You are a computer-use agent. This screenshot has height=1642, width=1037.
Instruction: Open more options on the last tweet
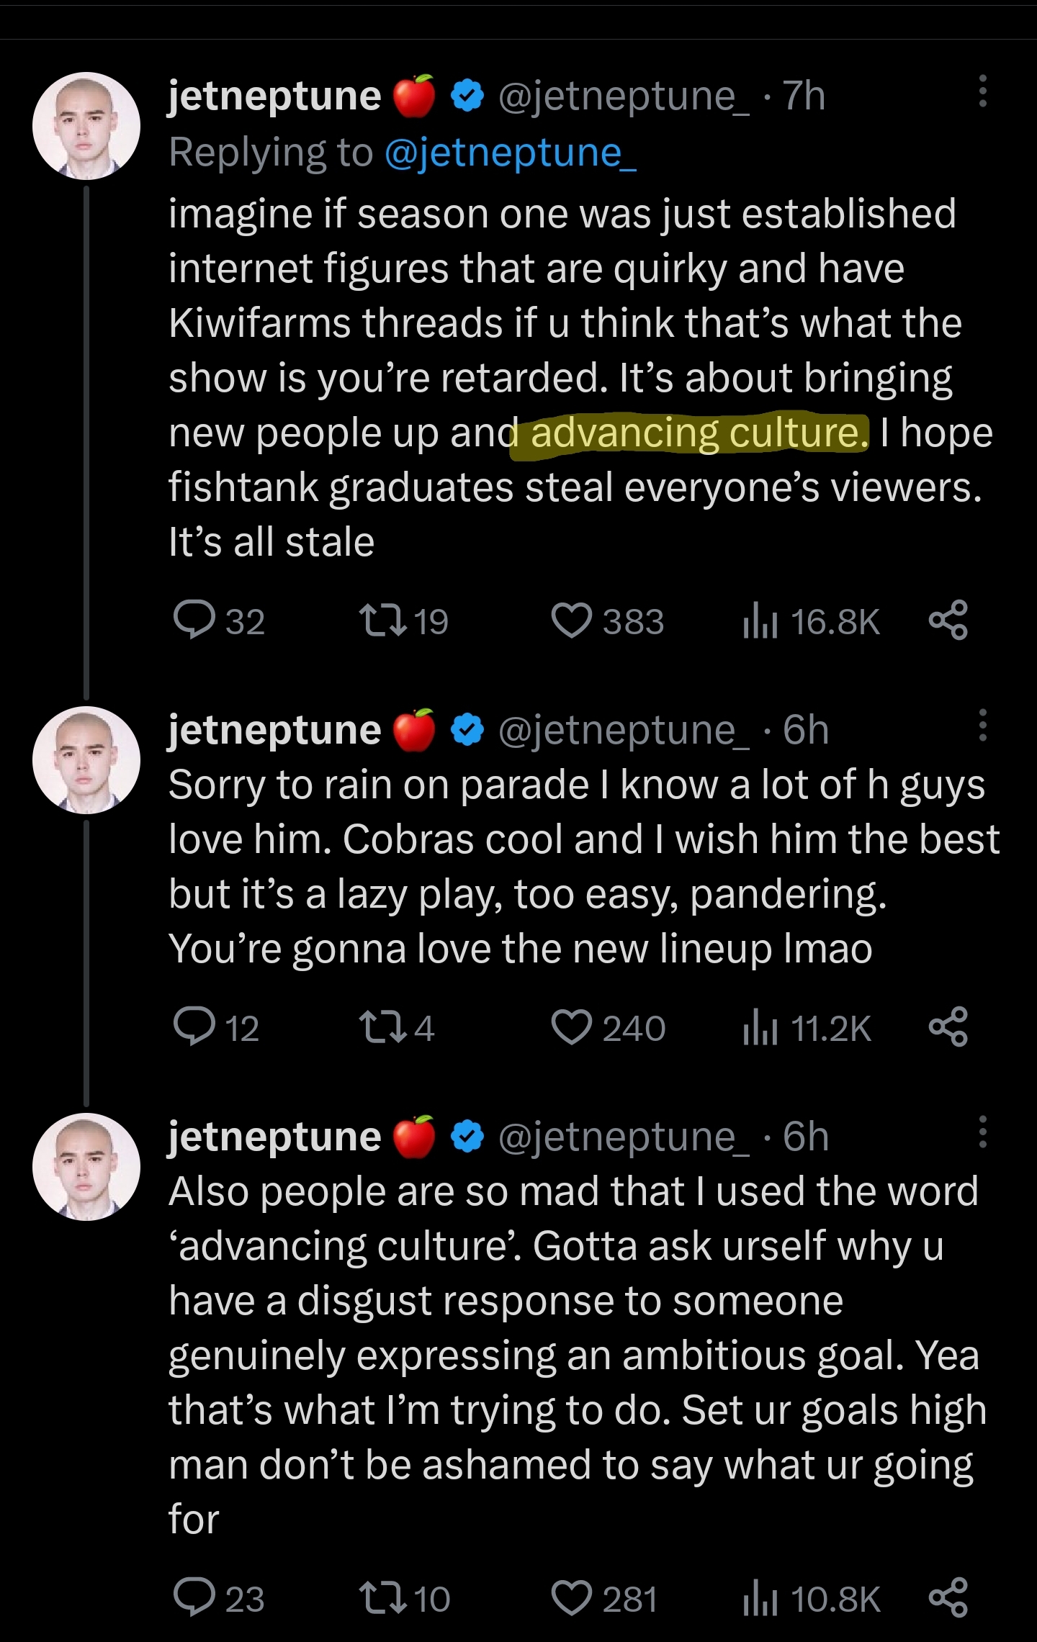pos(982,1132)
